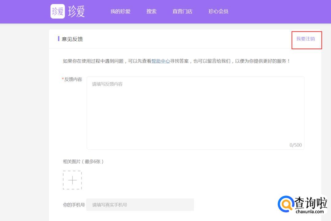
Task: Click the chaxunla.com watermark text
Action: (x=310, y=212)
